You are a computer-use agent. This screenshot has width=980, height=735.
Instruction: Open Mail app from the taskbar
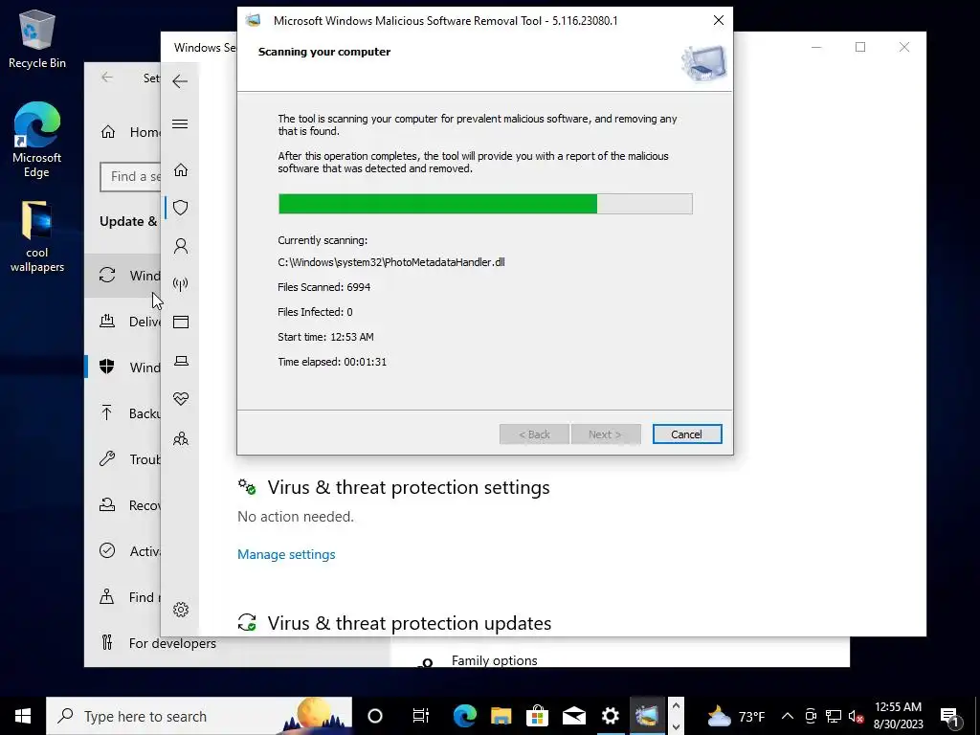point(574,716)
